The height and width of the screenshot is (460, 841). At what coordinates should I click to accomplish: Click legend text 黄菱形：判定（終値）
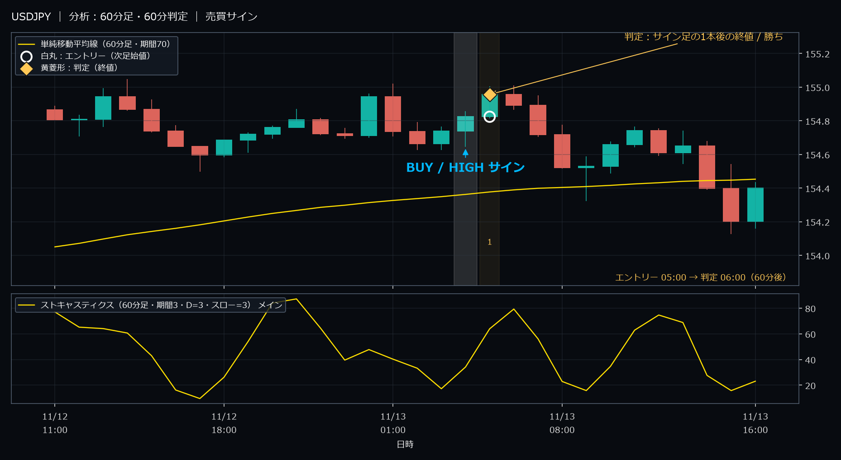pos(79,67)
